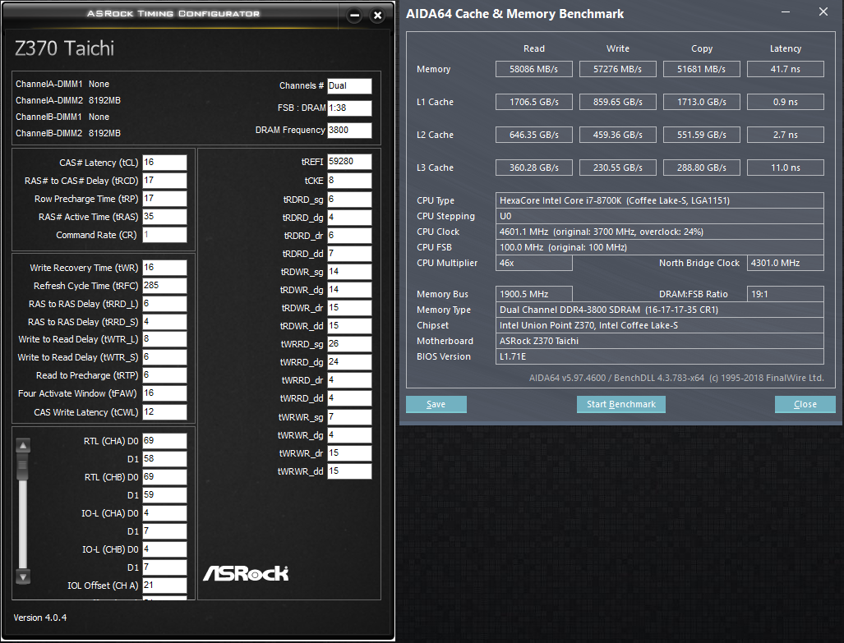
Task: Click the RTL (CHB) D0 field
Action: pyautogui.click(x=164, y=477)
